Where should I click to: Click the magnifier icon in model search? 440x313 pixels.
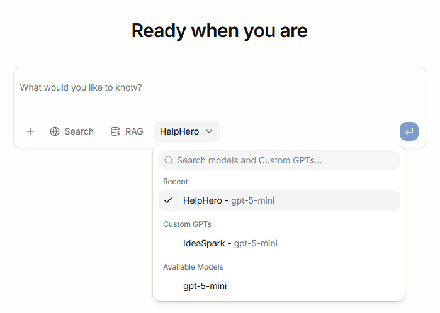click(169, 160)
